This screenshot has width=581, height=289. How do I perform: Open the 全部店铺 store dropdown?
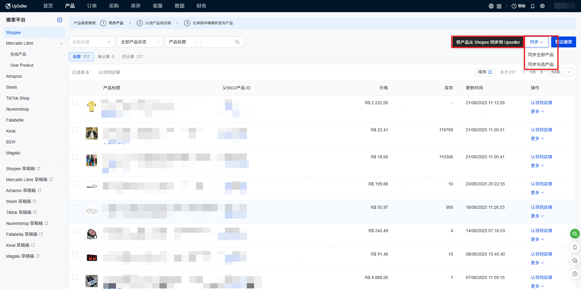(92, 42)
